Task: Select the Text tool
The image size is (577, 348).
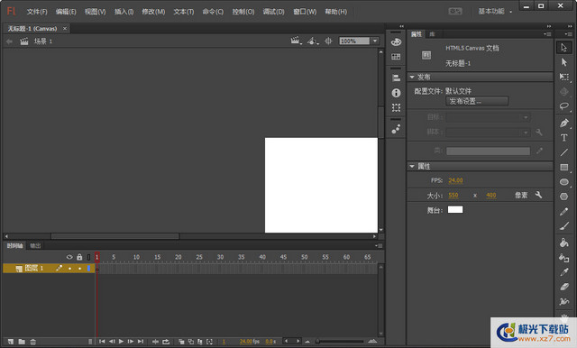Action: 563,138
